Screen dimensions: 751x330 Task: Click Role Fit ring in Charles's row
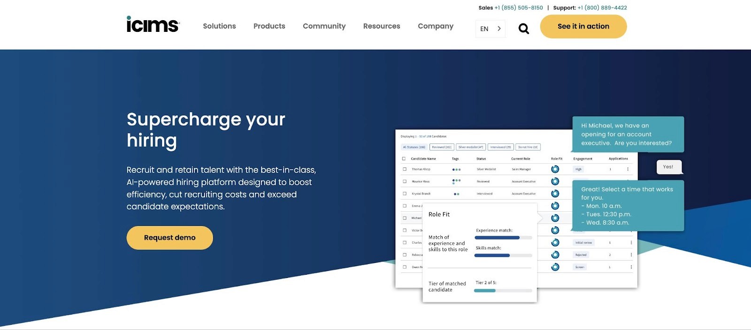click(555, 242)
